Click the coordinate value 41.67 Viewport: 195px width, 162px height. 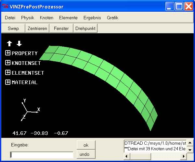pyautogui.click(x=19, y=133)
